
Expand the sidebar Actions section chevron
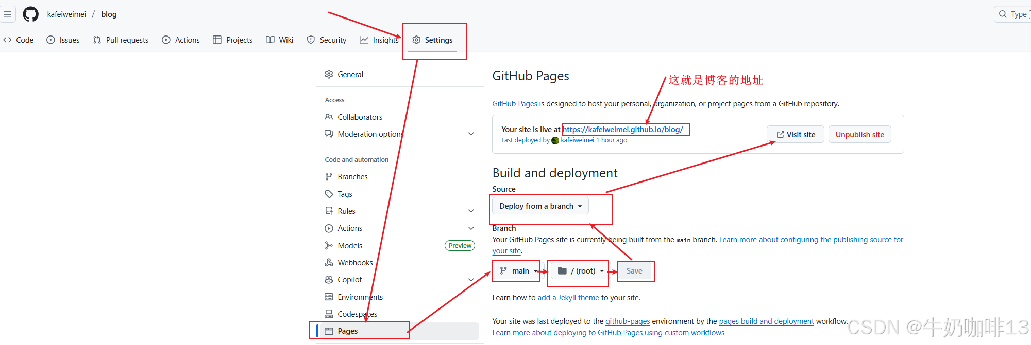471,228
